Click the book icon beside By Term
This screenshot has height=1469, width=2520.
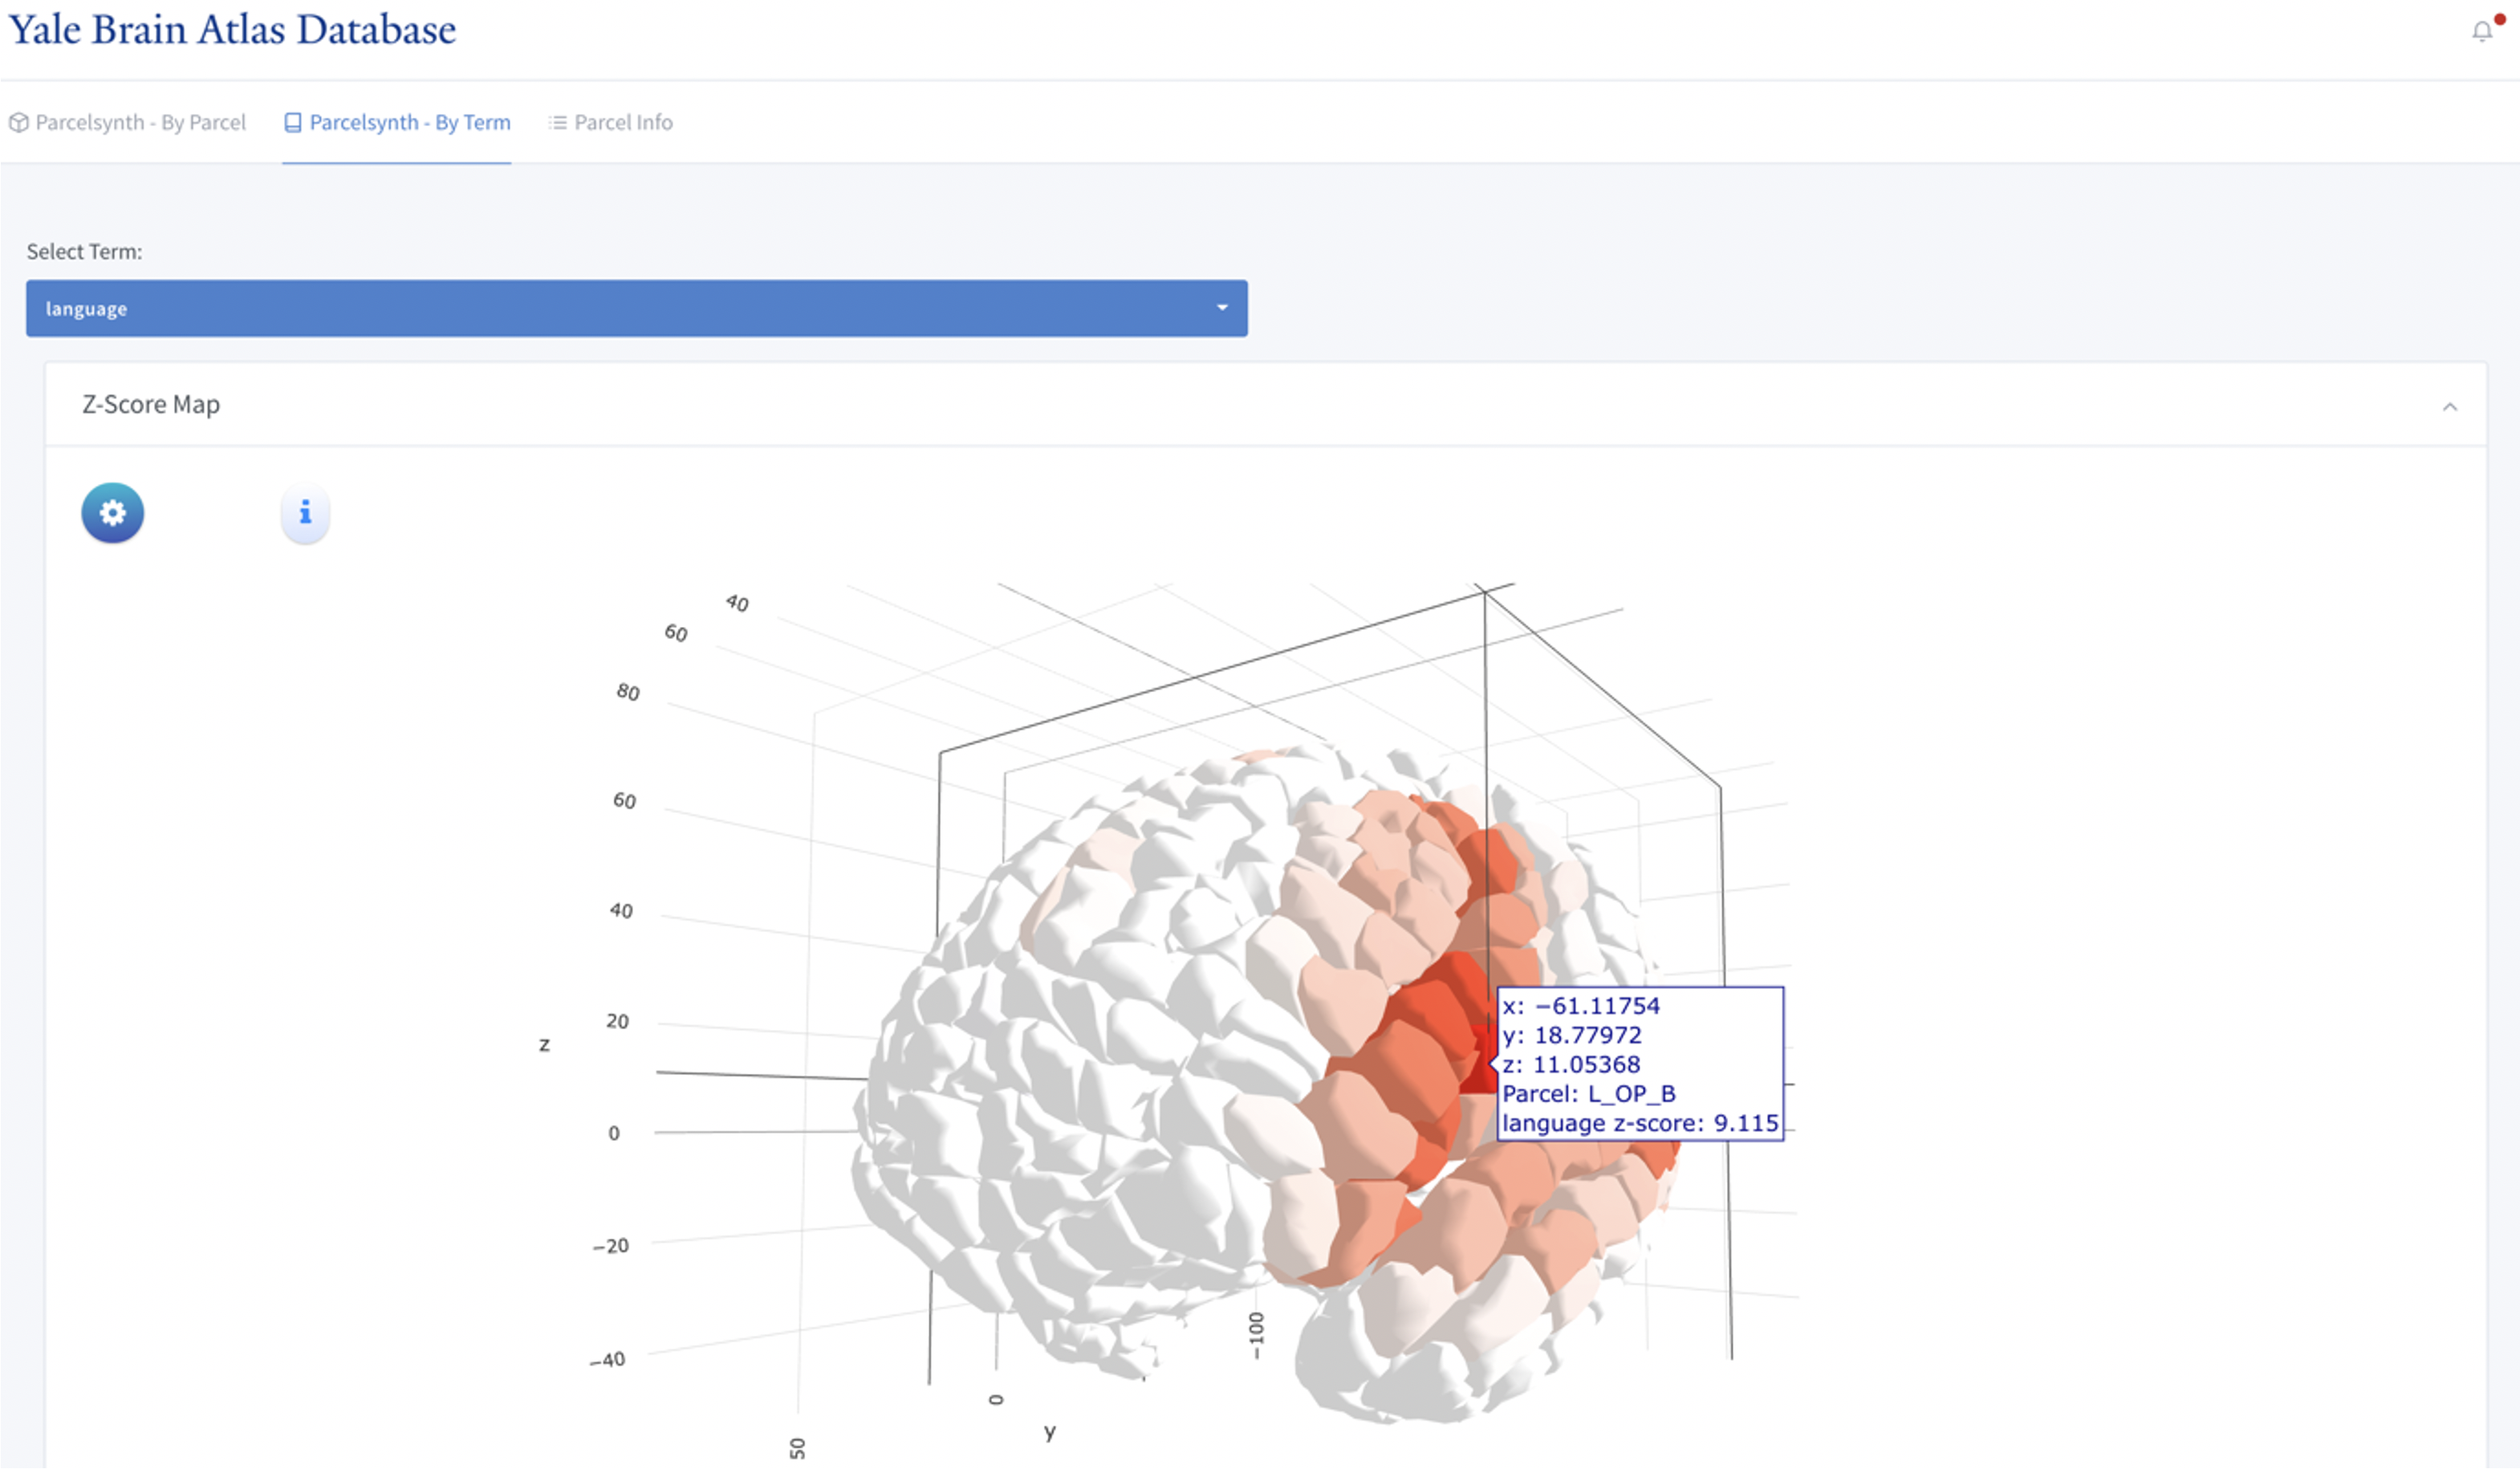[293, 122]
